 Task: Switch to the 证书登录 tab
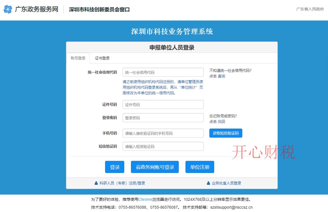point(102,58)
